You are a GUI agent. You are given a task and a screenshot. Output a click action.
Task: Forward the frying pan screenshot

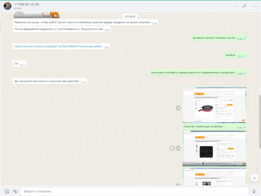tap(178, 108)
